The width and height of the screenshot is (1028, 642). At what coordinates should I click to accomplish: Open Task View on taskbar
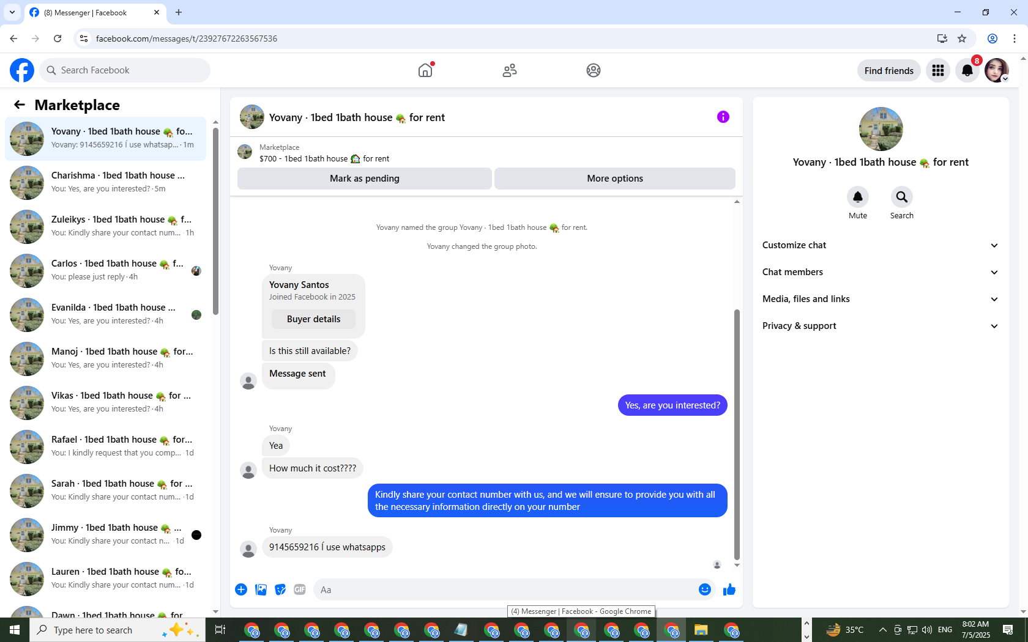tap(220, 630)
